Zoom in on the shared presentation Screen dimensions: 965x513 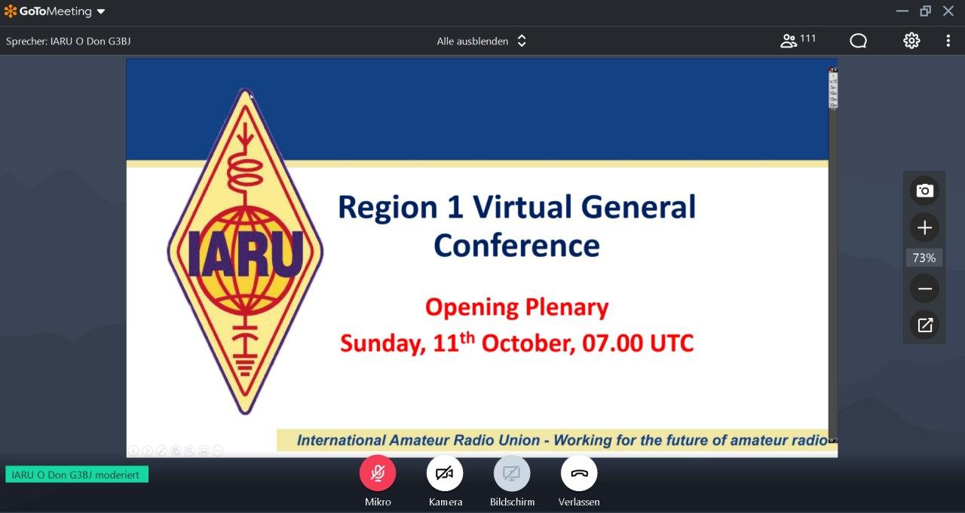[924, 227]
